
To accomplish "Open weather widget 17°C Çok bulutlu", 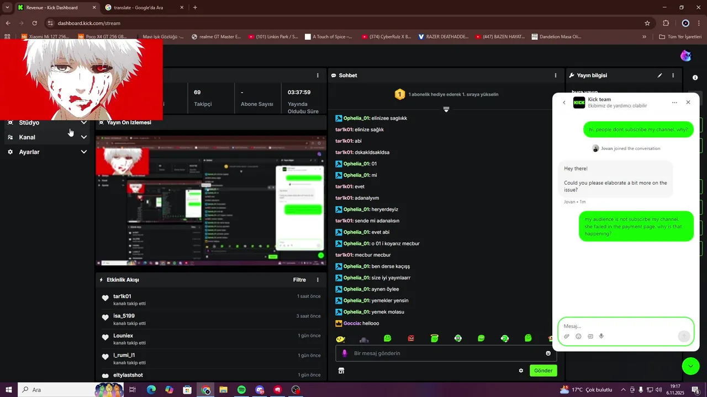I will click(586, 390).
